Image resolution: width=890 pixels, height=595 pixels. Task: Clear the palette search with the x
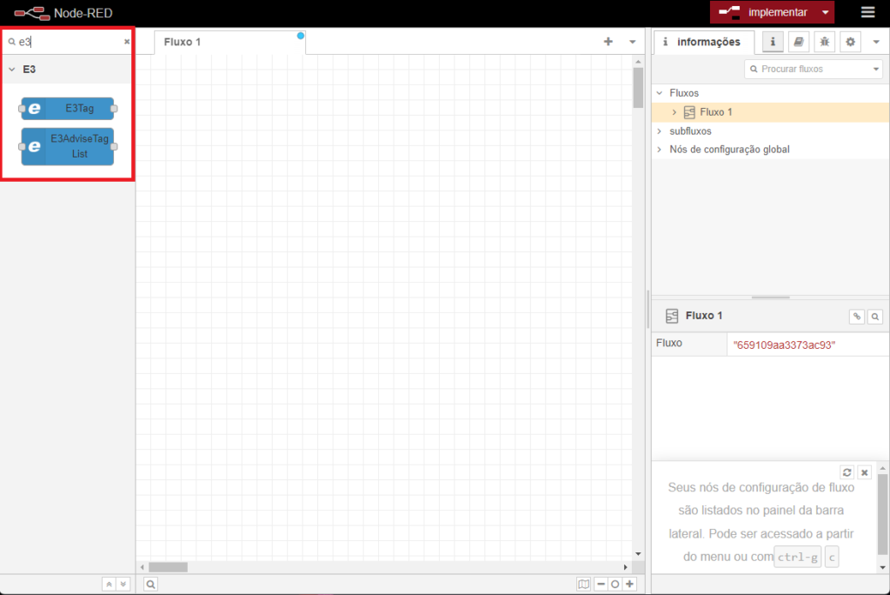tap(126, 42)
